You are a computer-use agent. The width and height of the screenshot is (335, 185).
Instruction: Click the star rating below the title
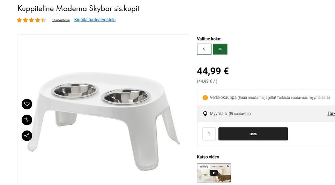(31, 20)
